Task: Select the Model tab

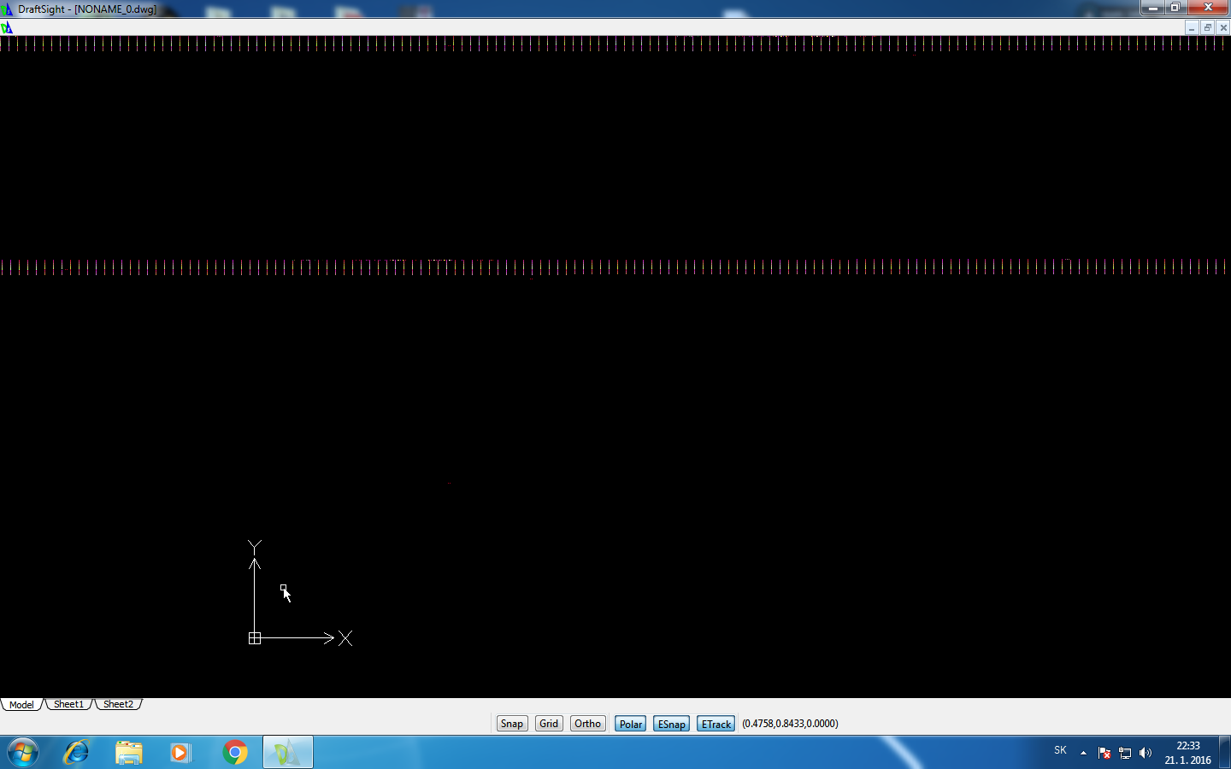Action: [x=21, y=704]
